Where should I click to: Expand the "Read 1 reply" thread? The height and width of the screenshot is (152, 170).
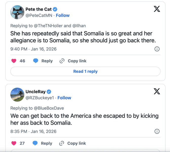[85, 71]
